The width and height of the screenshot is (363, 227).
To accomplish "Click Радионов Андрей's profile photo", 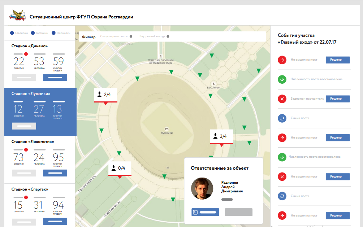I will [202, 189].
